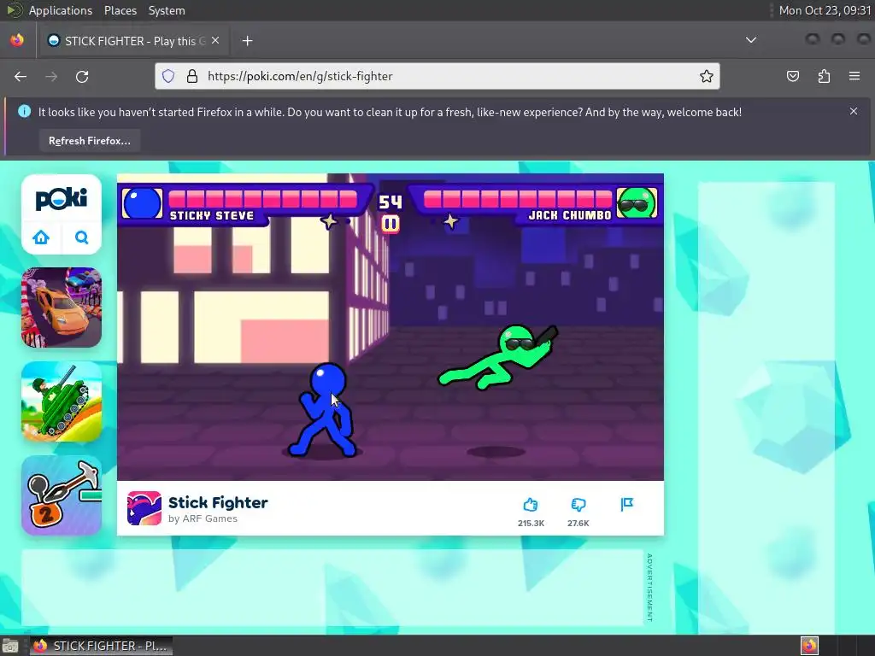
Task: Click Sticky Steve's pink health bar
Action: 262,198
